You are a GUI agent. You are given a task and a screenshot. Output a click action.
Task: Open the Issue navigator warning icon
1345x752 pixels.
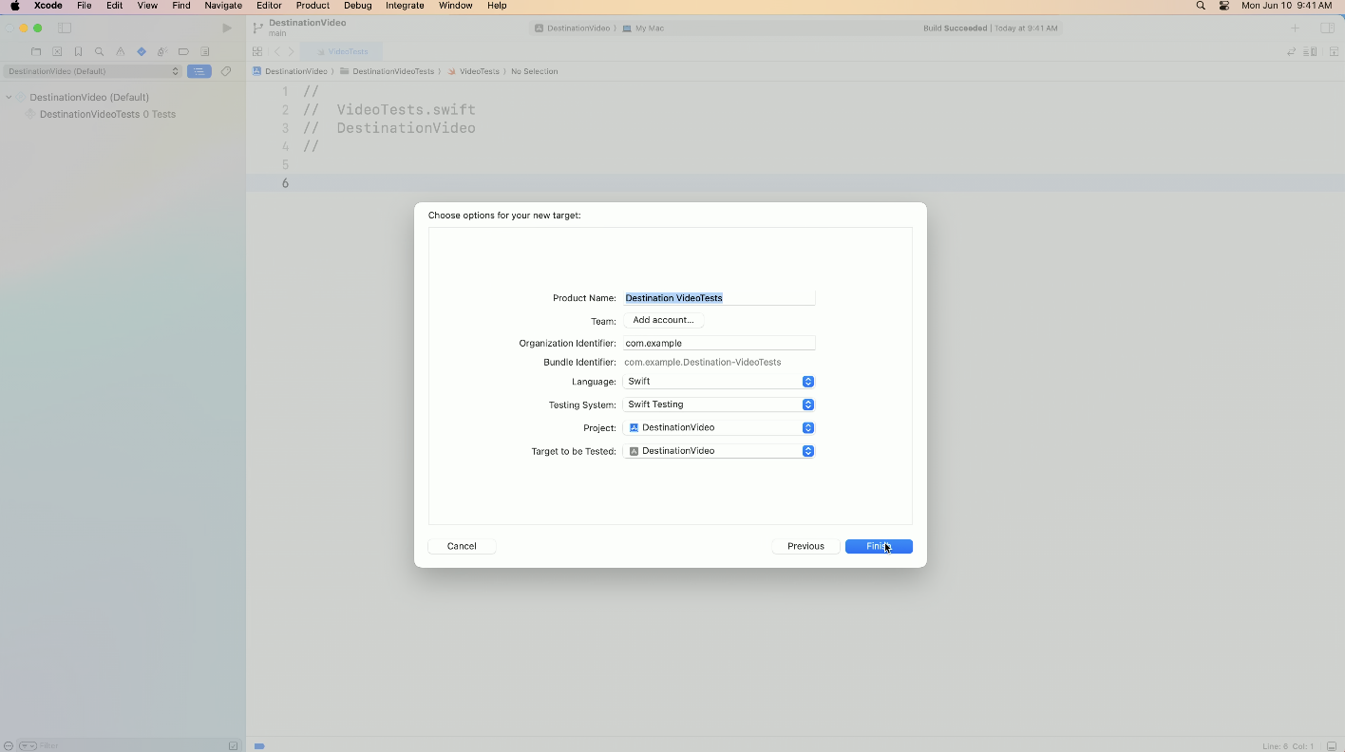(x=121, y=52)
